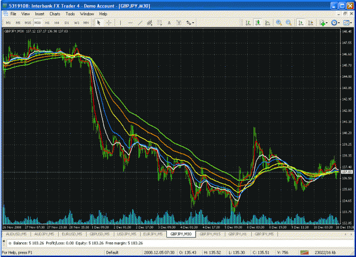The width and height of the screenshot is (356, 257).
Task: Switch to the GBPJPY,M15 chart tab
Action: (x=210, y=234)
